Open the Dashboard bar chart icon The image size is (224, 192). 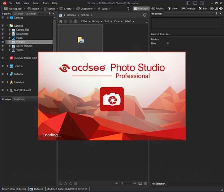click(216, 9)
